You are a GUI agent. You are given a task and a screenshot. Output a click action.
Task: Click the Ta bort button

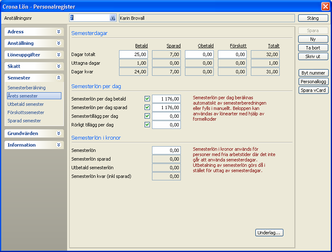pos(313,48)
